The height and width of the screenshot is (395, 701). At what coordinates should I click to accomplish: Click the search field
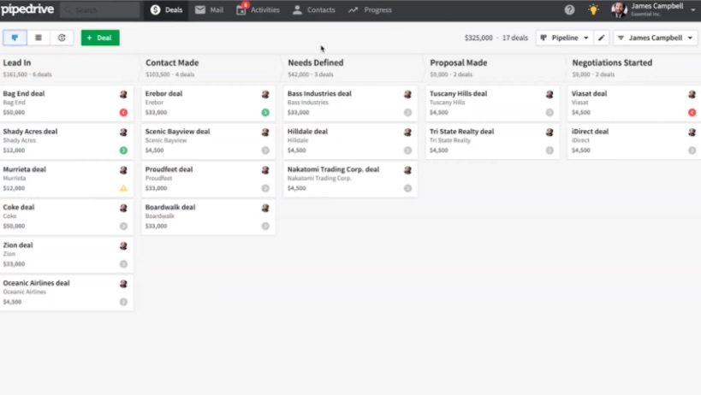pos(100,9)
